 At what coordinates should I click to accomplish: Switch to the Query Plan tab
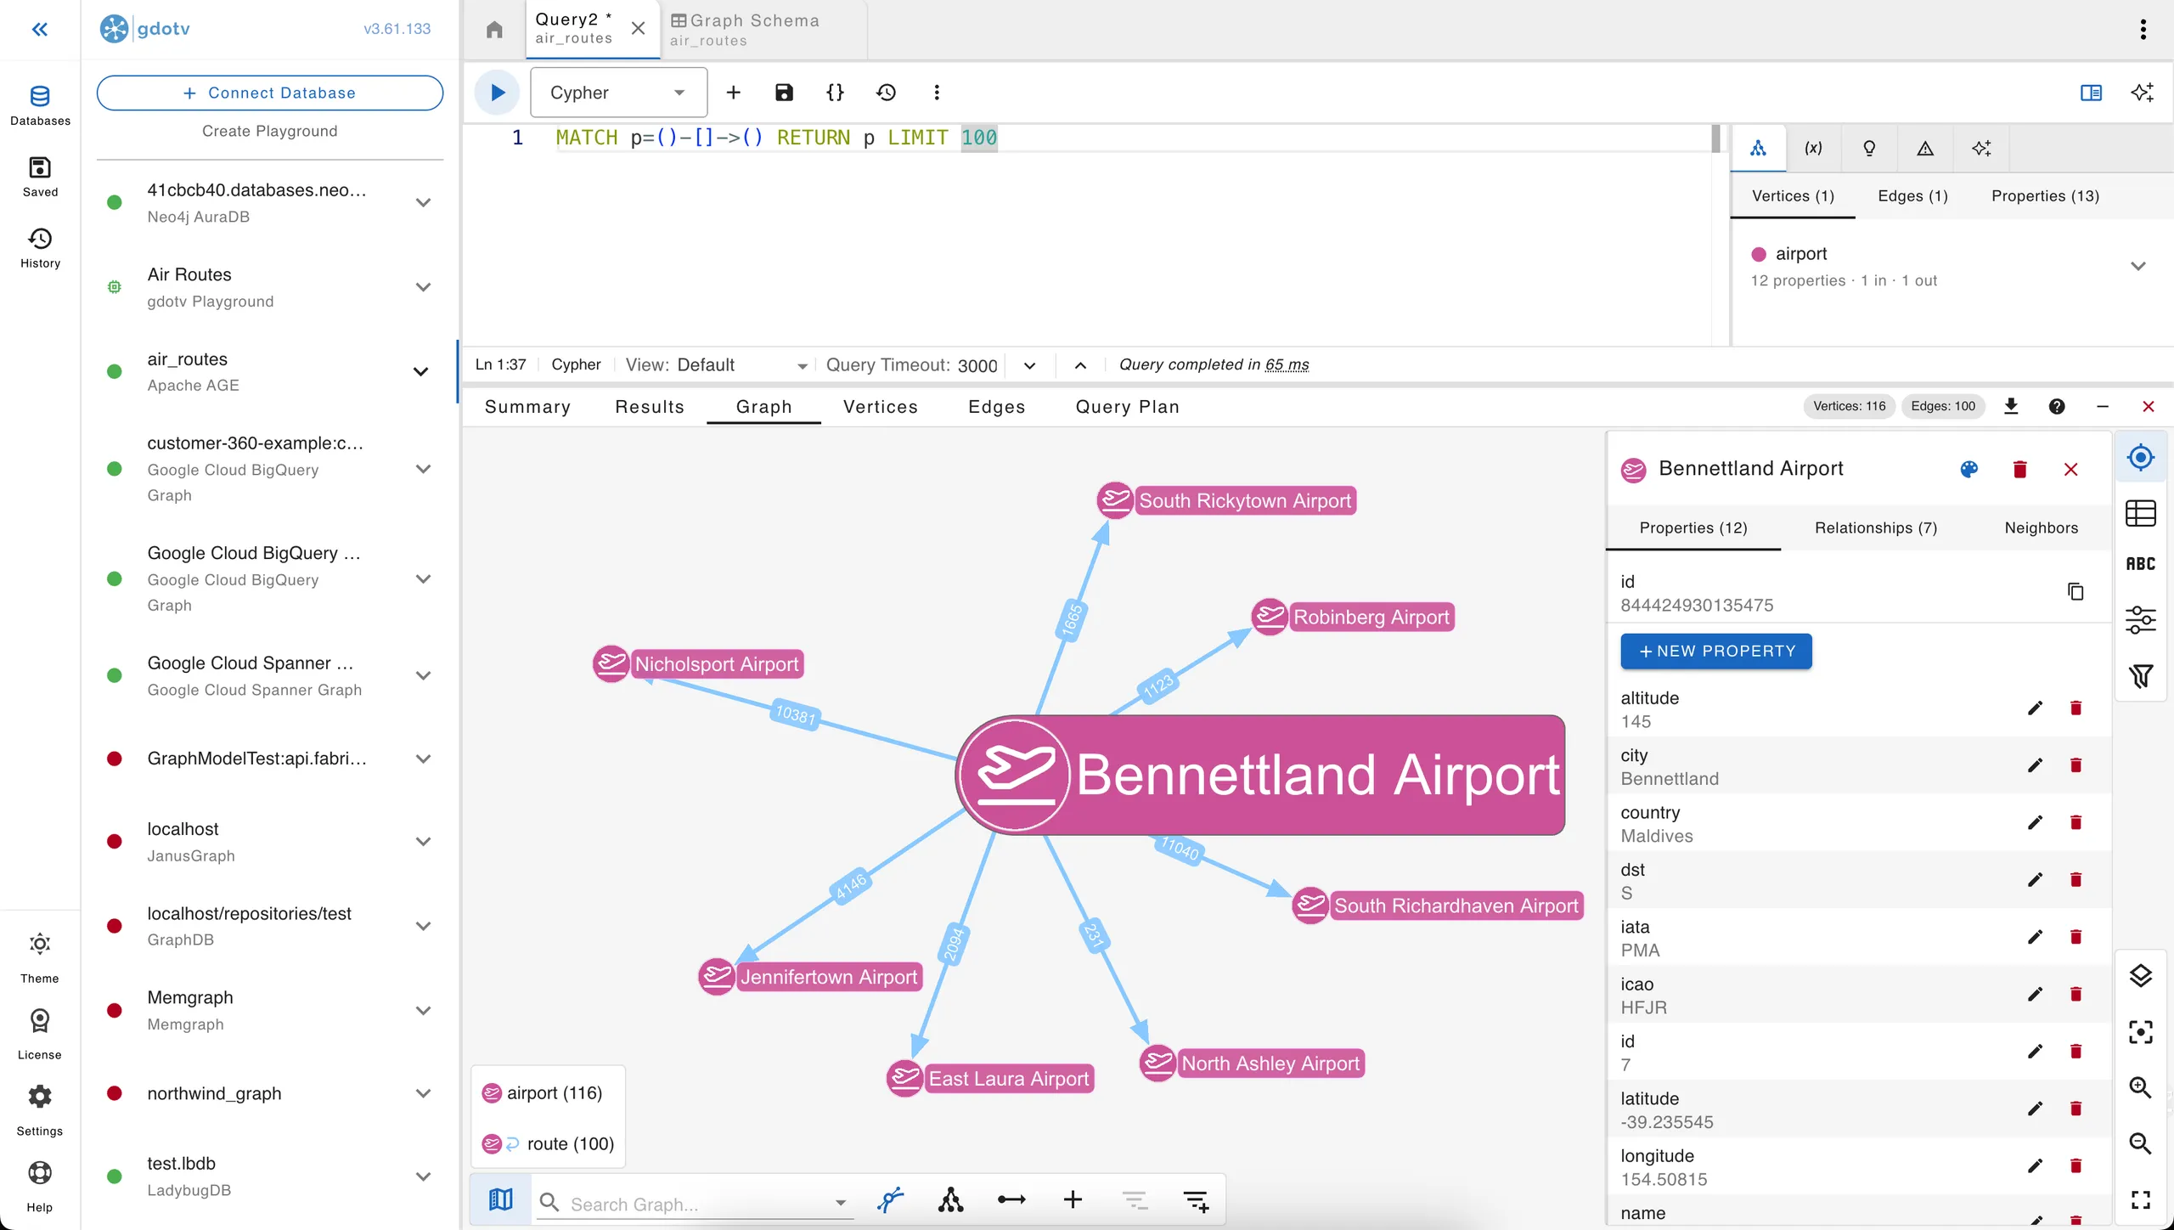[x=1128, y=407]
